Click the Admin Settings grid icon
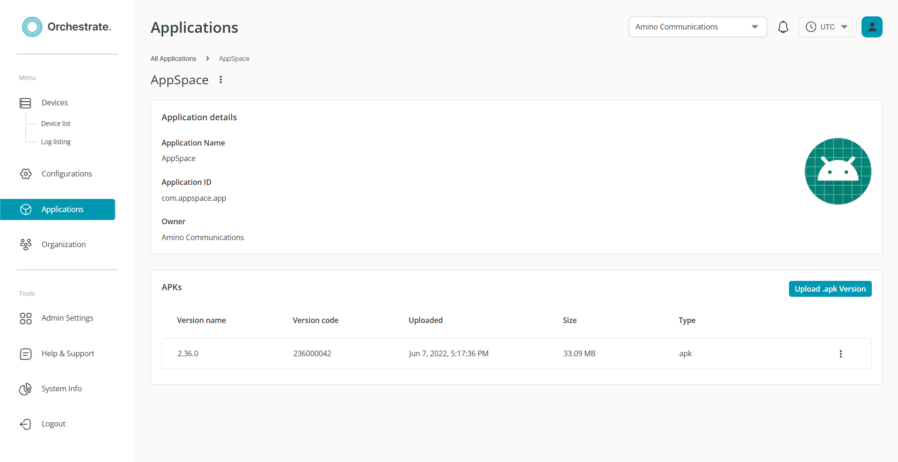The height and width of the screenshot is (462, 898). point(26,318)
